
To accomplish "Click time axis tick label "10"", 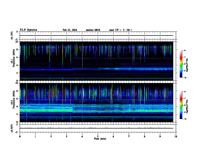I will pos(176,136).
